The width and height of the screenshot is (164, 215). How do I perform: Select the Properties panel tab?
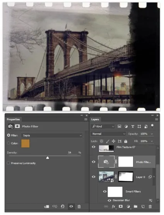(14, 119)
